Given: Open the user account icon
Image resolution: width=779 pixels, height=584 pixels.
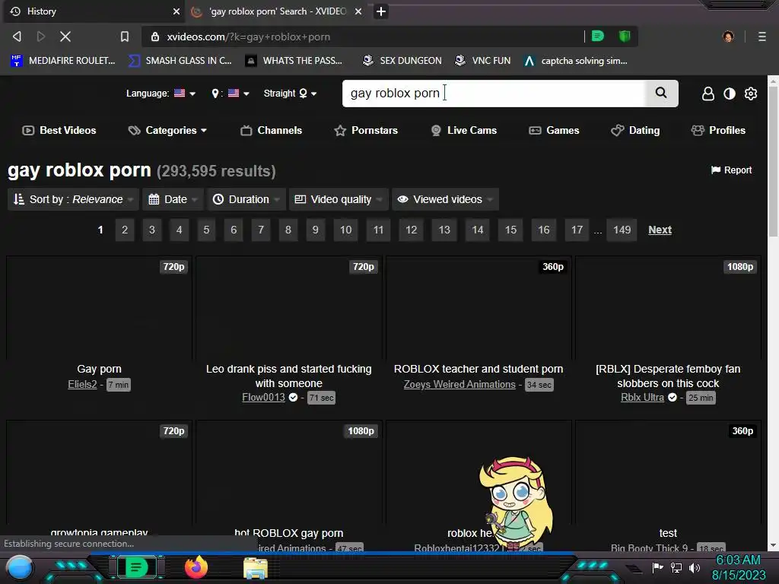Looking at the screenshot, I should coord(708,94).
